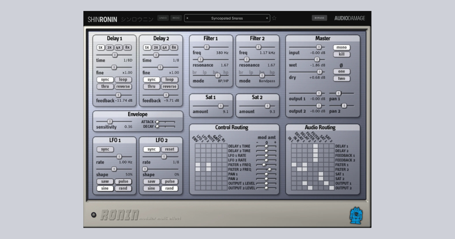This screenshot has width=455, height=239.
Task: Select the 1x multiplier in Delay 1
Action: (100, 47)
